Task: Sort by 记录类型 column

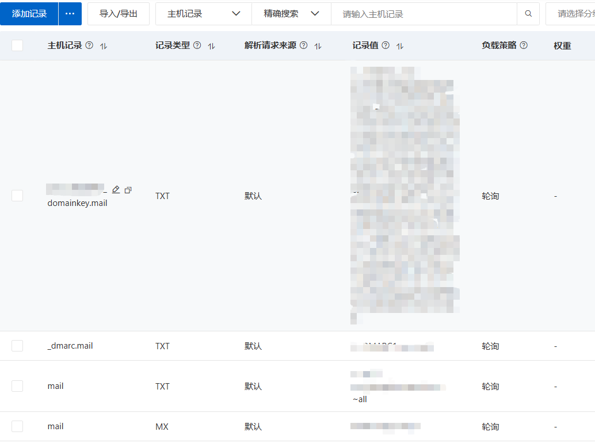Action: click(211, 46)
